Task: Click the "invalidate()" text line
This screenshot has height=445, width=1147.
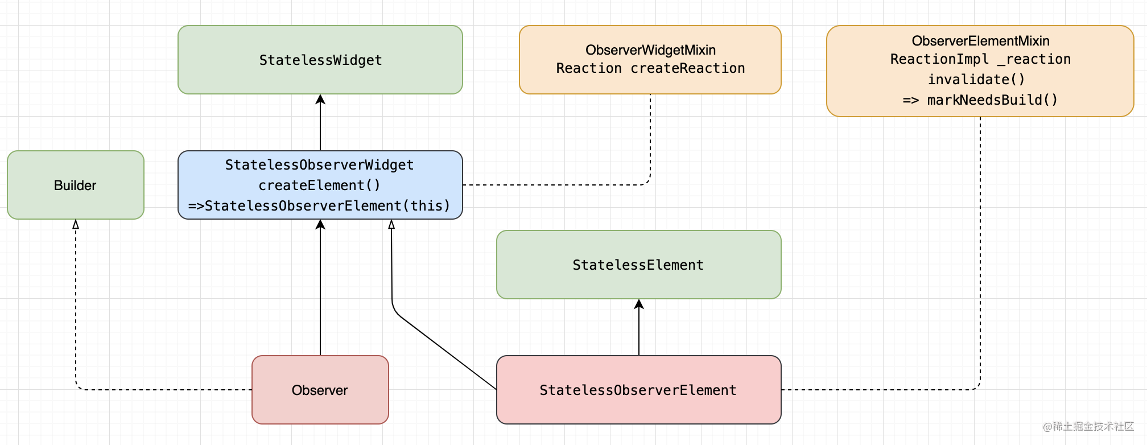Action: [x=976, y=80]
